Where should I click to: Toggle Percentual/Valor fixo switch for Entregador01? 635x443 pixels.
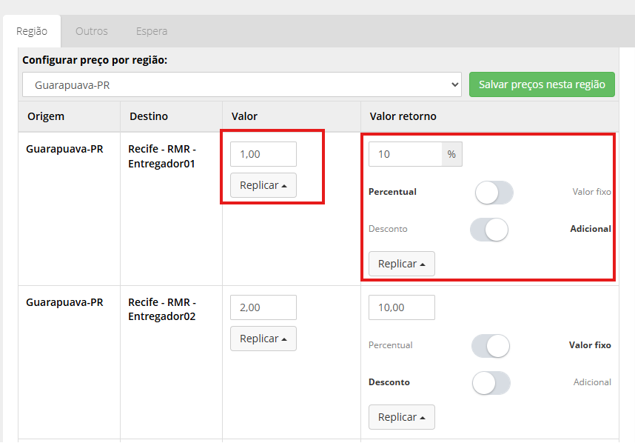494,192
